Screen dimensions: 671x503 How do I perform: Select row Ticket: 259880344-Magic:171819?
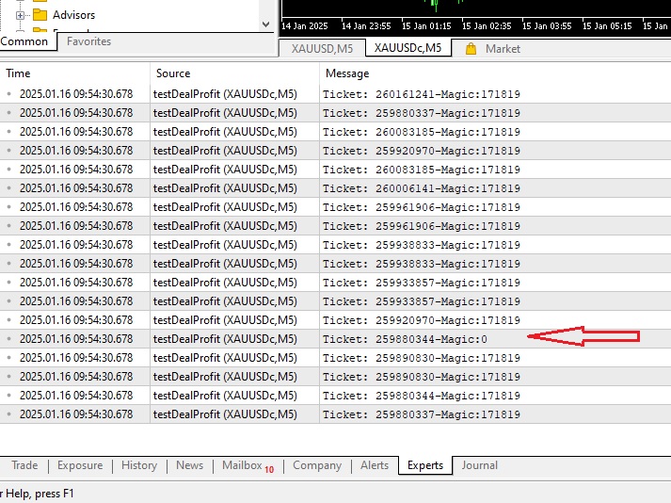coord(335,396)
